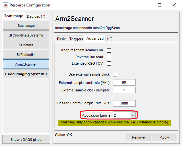This screenshot has width=182, height=146.
Task: Switch to the Basic tab
Action: coord(61,39)
